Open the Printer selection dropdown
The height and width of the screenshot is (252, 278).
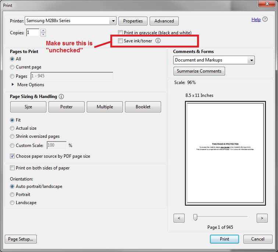pyautogui.click(x=113, y=21)
